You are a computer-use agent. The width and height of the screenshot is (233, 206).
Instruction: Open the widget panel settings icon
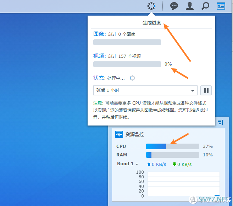220,122
